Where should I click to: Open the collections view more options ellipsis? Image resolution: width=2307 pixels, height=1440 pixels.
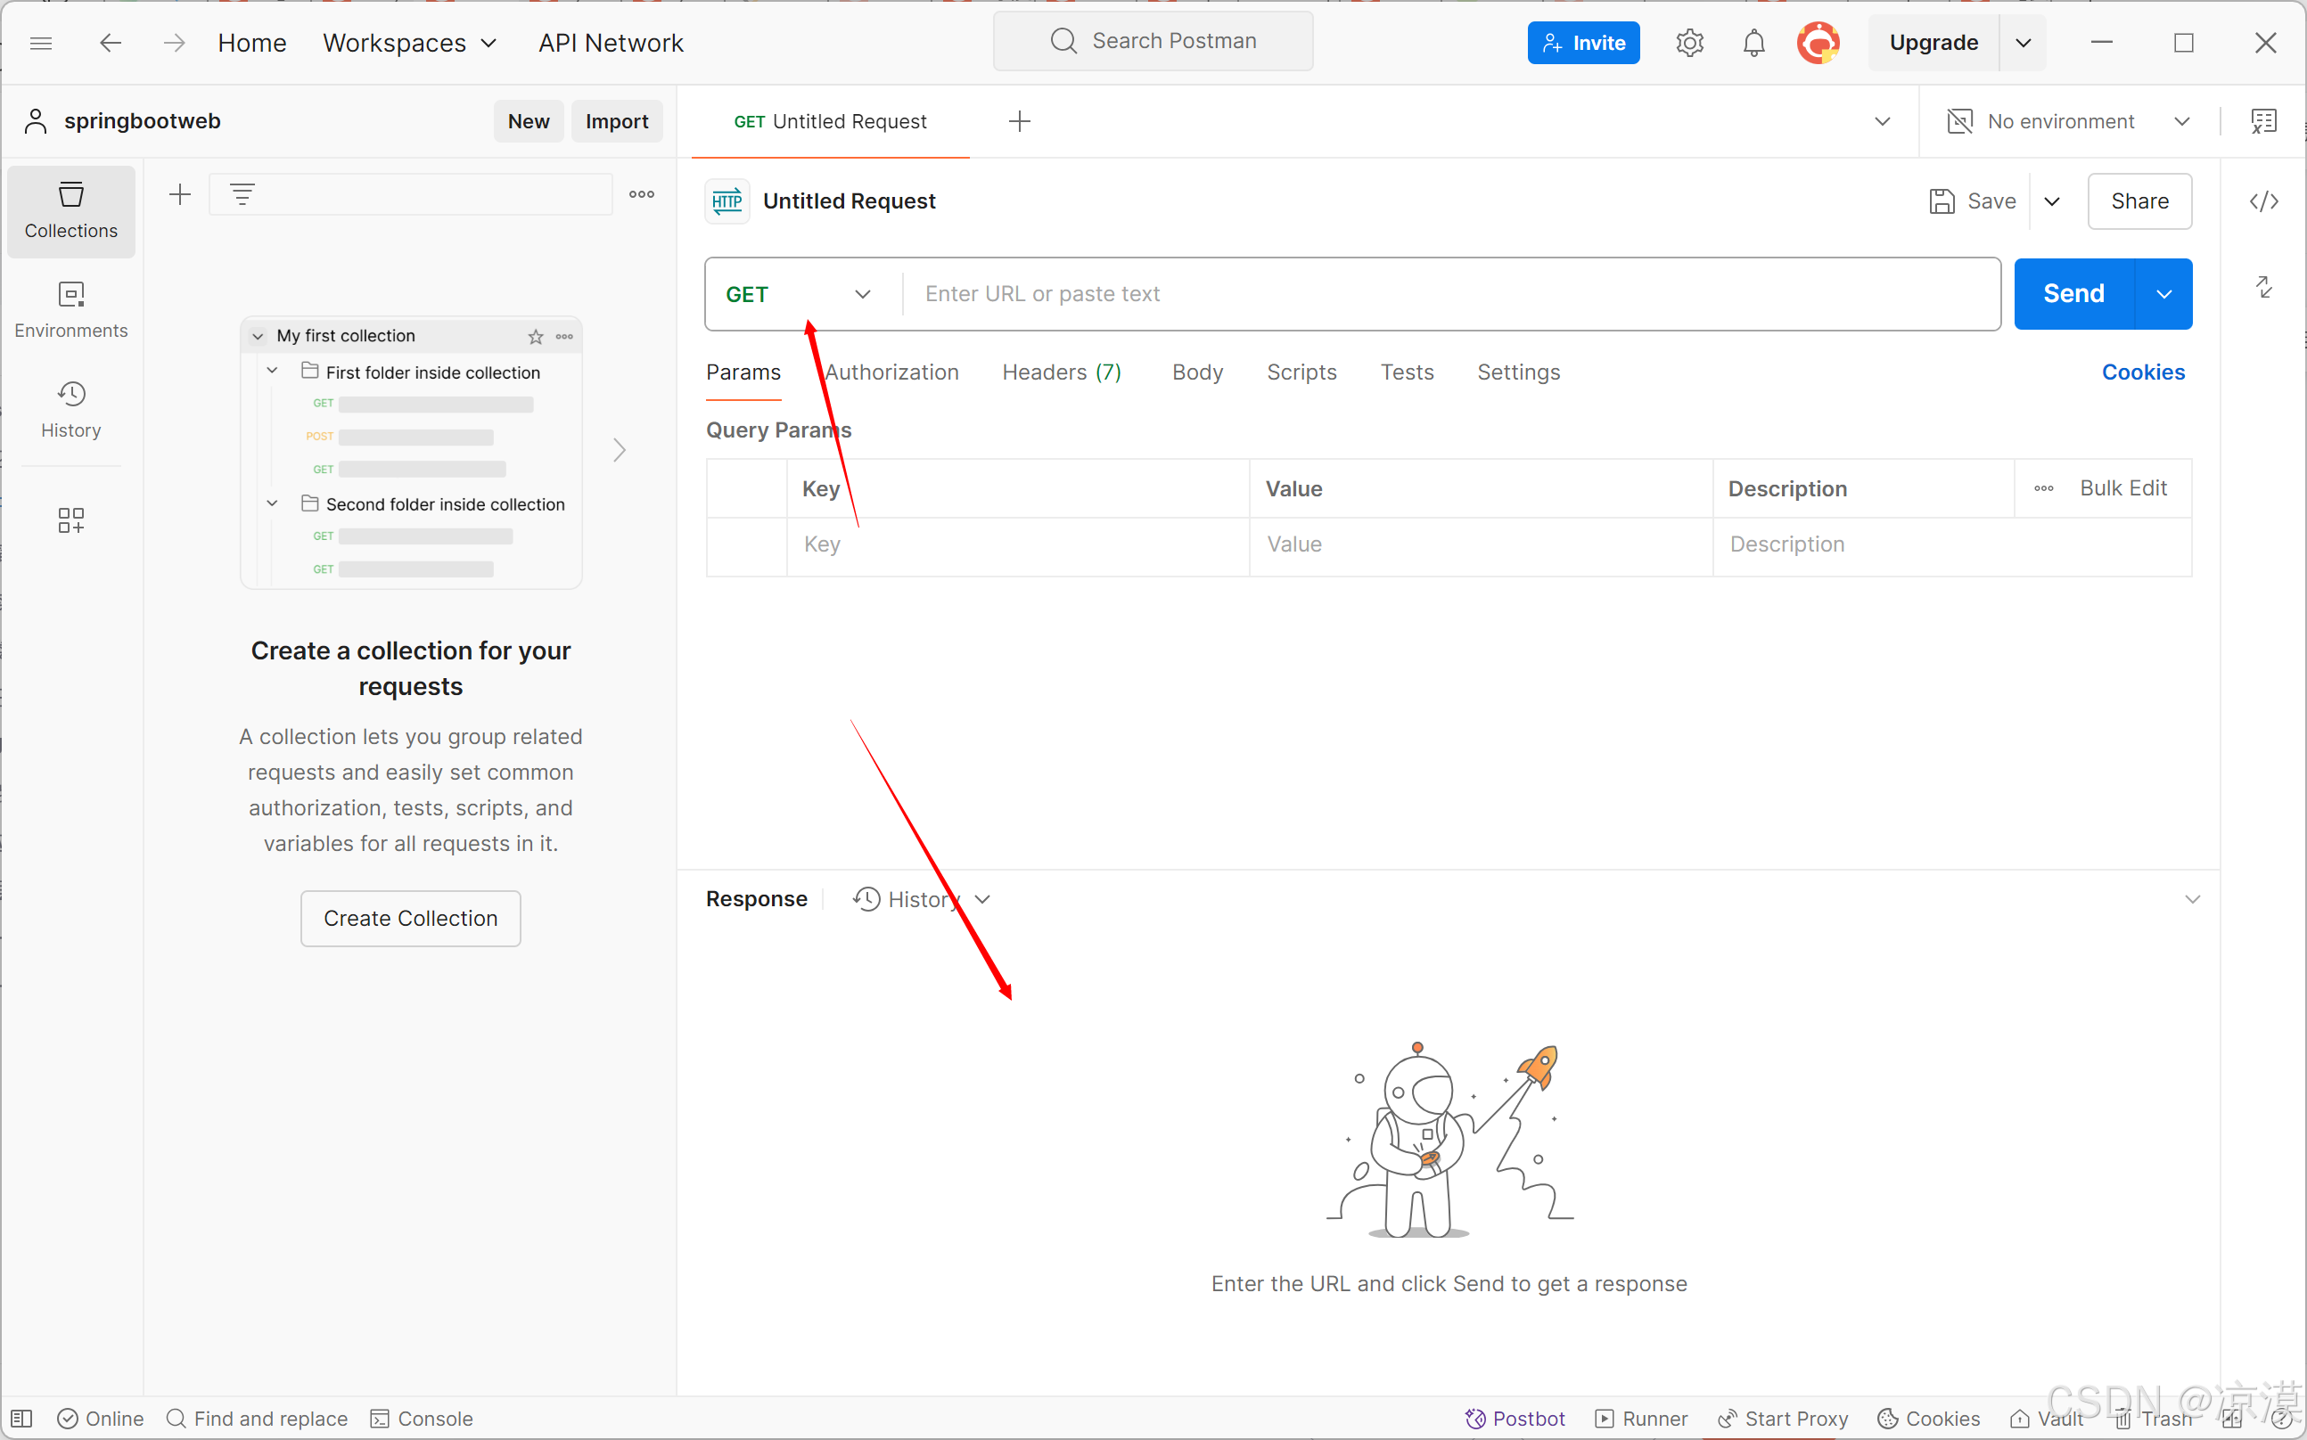point(641,194)
